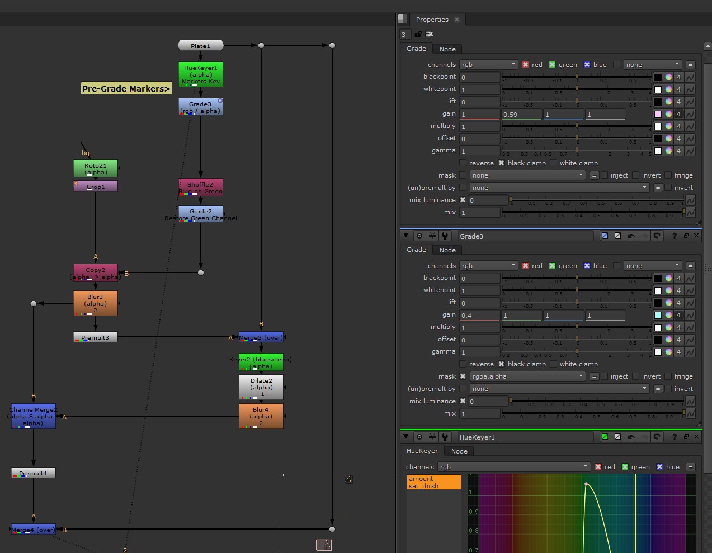Open the HueKeyer1 channels rgb dropdown
This screenshot has width=712, height=553.
pos(513,467)
